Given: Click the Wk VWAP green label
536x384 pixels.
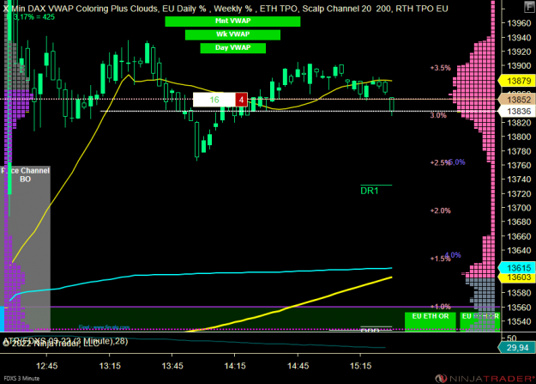Looking at the screenshot, I should click(x=232, y=34).
